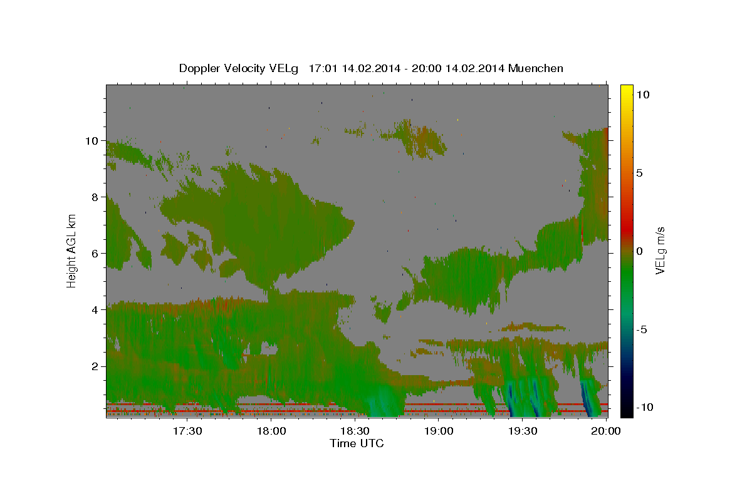Click height tick label 10

(92, 140)
